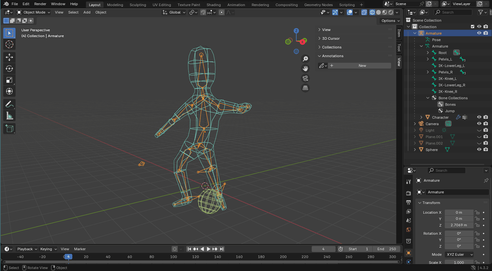Click the pan hand viewport icon
Image resolution: width=492 pixels, height=271 pixels.
coord(305,68)
